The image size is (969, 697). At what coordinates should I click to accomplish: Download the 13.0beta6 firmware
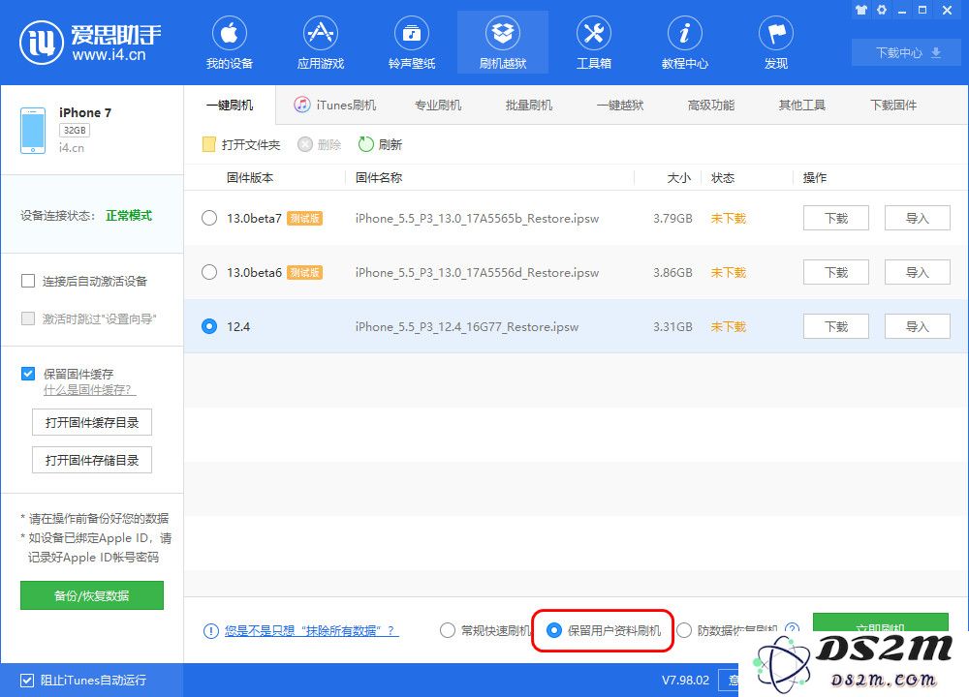pos(836,272)
